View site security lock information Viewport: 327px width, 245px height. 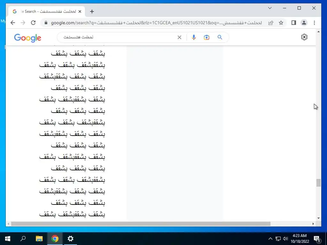tap(46, 23)
